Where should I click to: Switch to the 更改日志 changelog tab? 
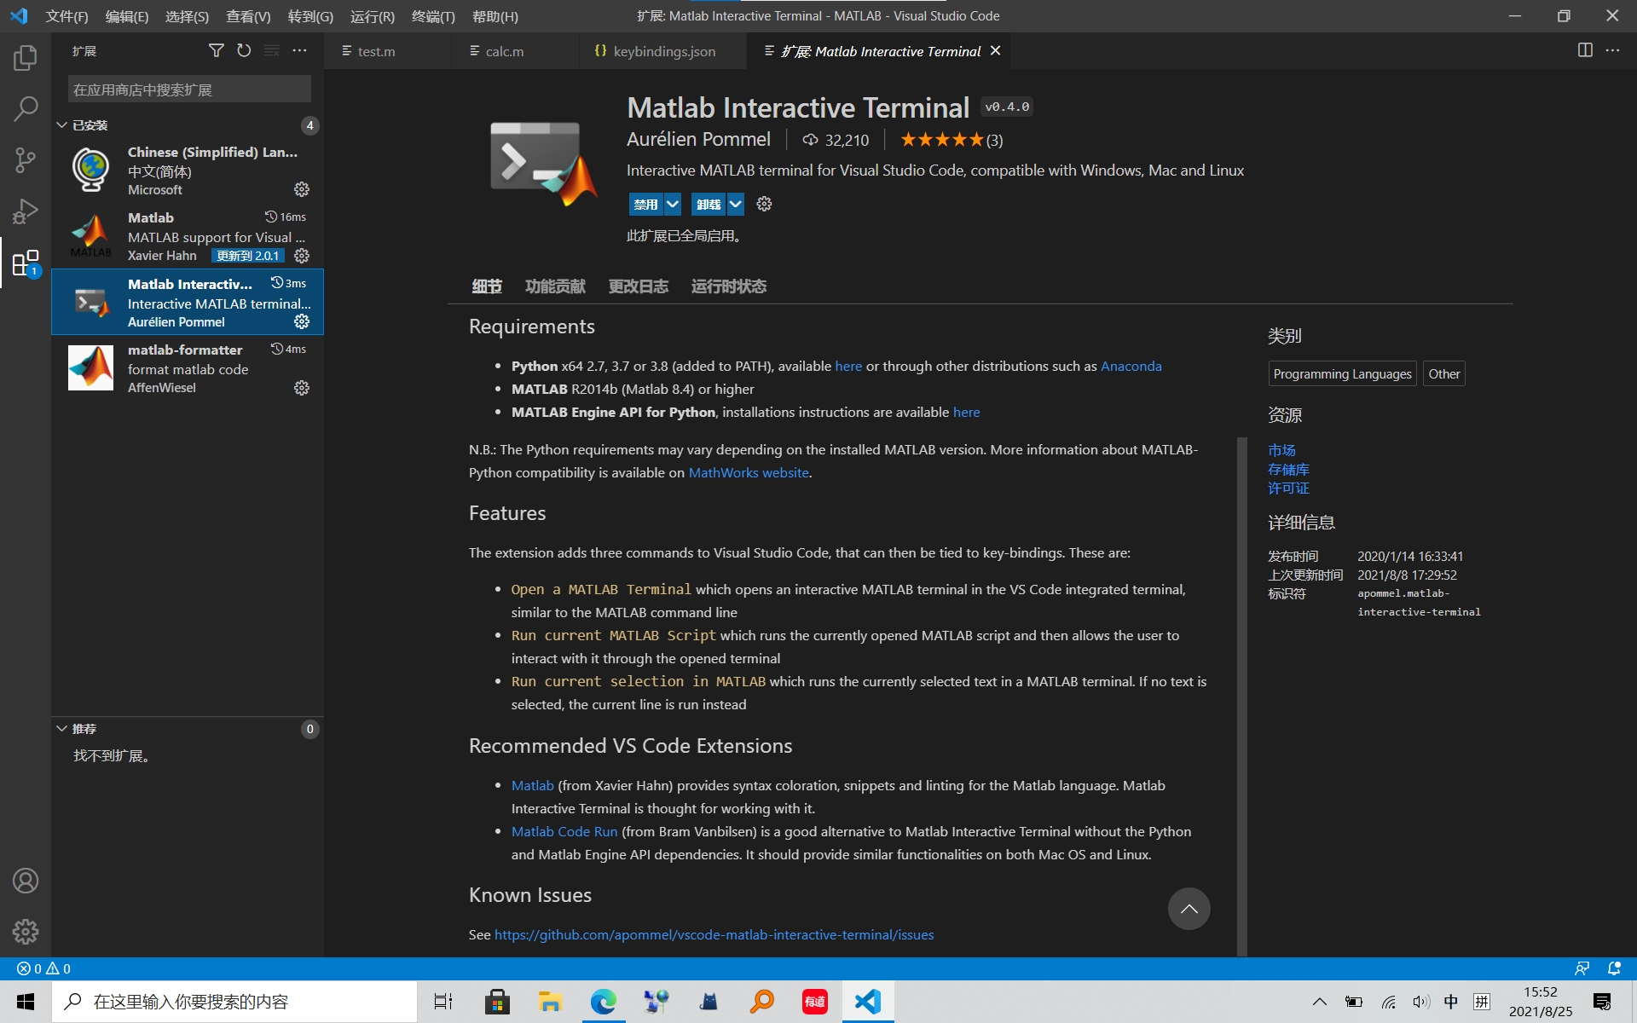click(638, 286)
